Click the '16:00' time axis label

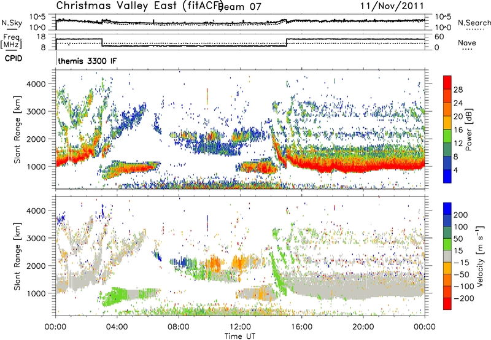301,327
